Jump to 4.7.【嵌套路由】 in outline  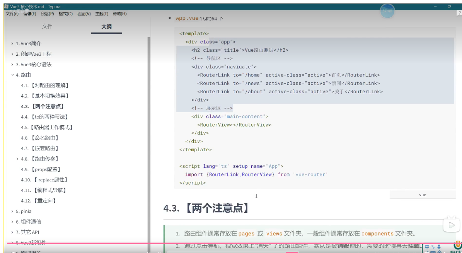point(40,148)
